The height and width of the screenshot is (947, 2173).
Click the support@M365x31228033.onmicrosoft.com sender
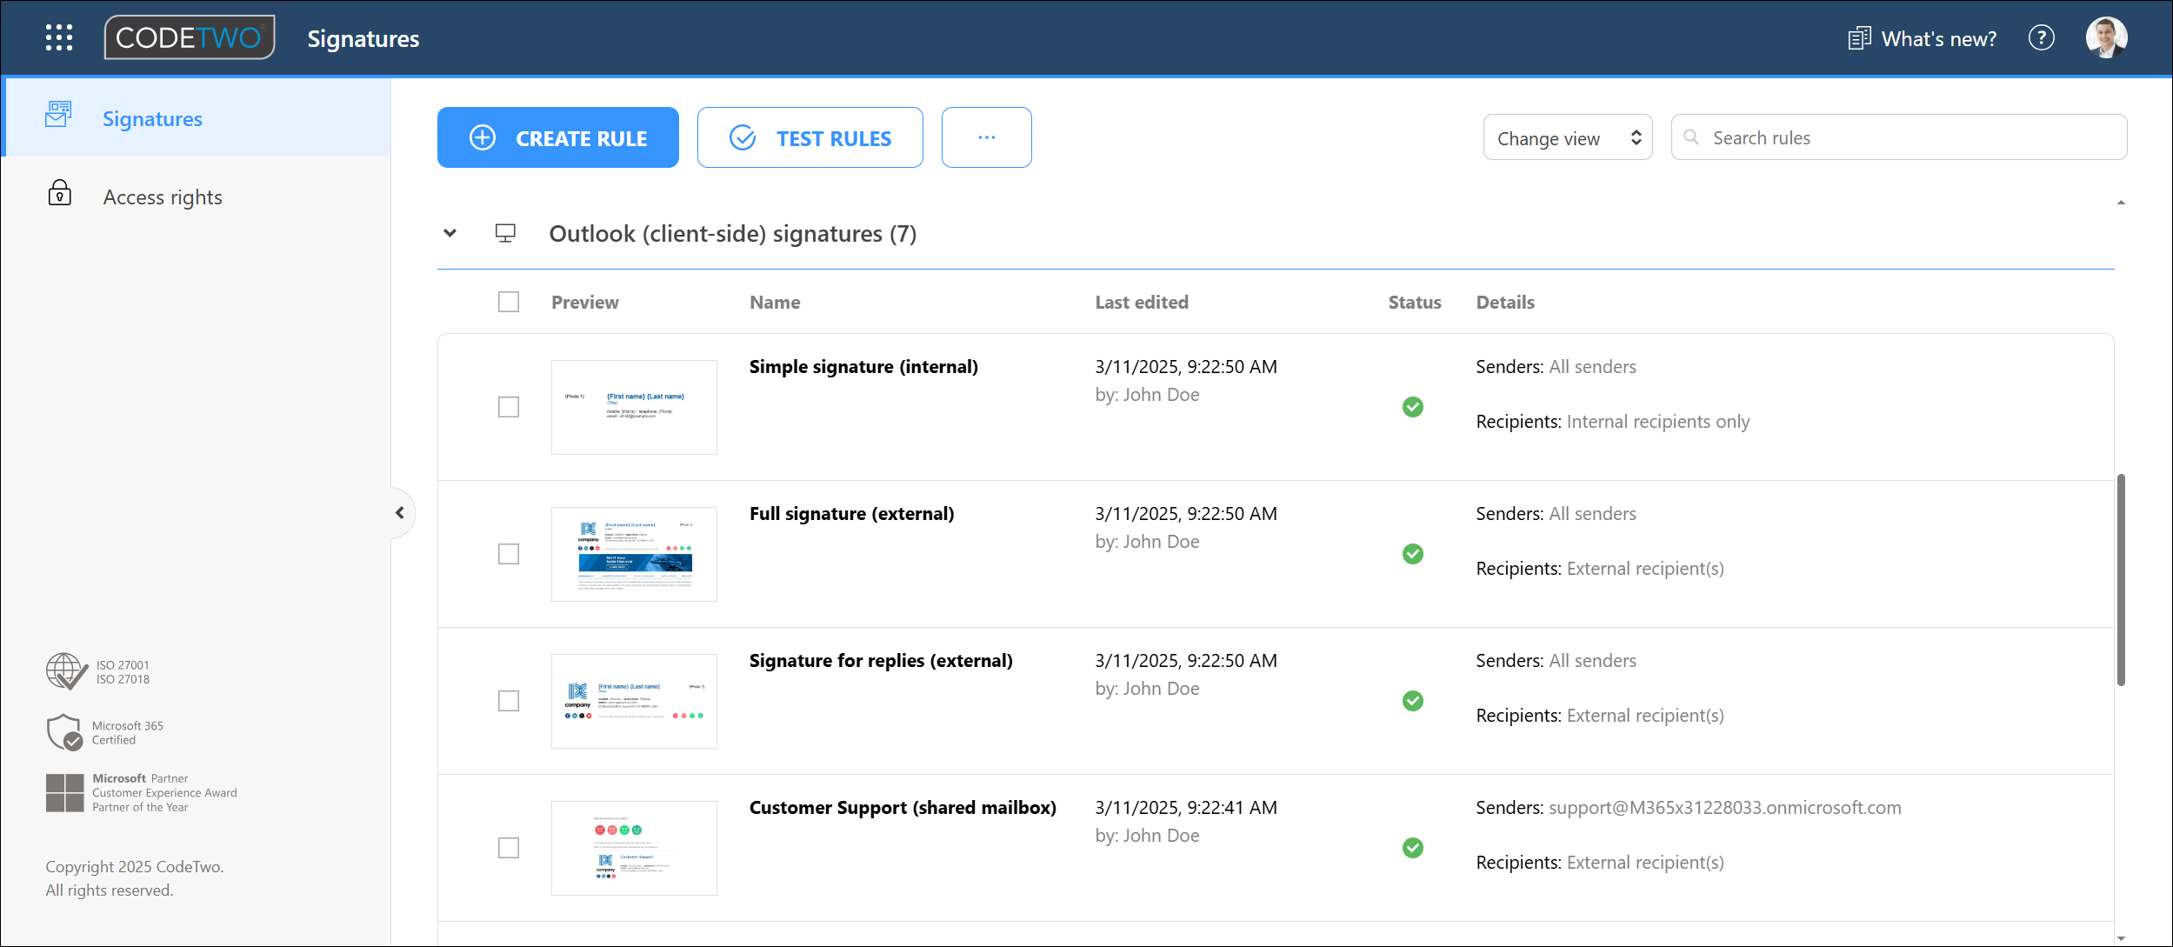point(1725,808)
